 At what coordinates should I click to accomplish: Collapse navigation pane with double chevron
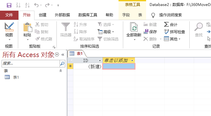click(x=63, y=55)
